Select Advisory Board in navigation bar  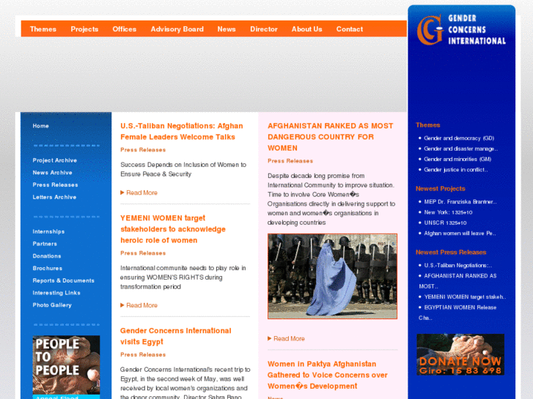177,29
